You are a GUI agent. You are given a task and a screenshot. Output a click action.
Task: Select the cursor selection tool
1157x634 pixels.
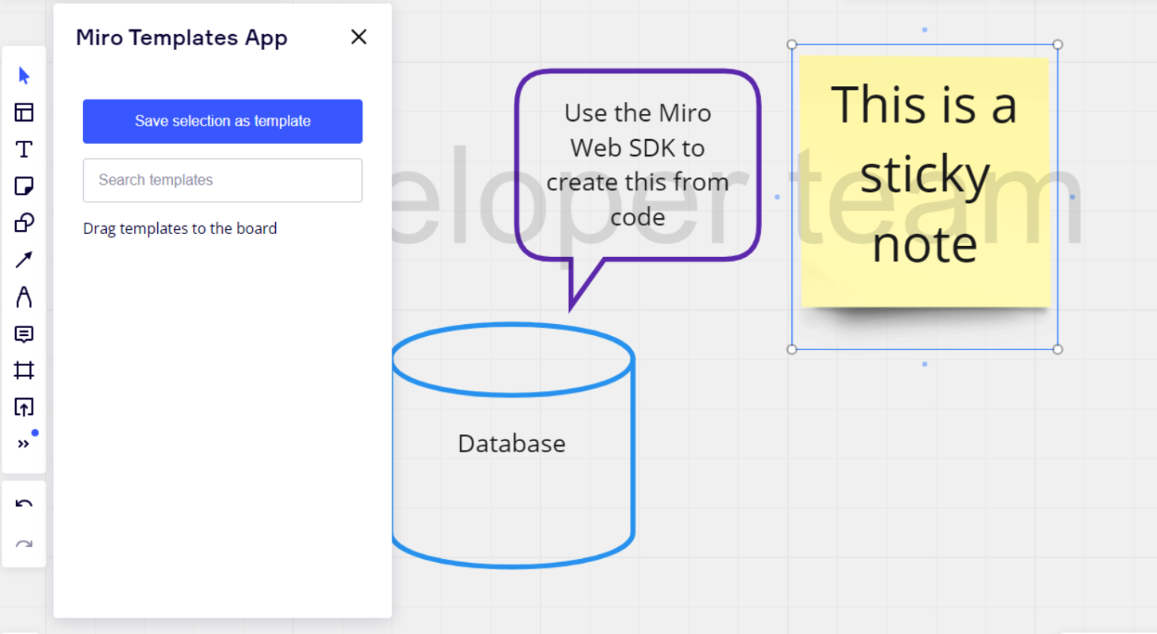click(x=24, y=76)
